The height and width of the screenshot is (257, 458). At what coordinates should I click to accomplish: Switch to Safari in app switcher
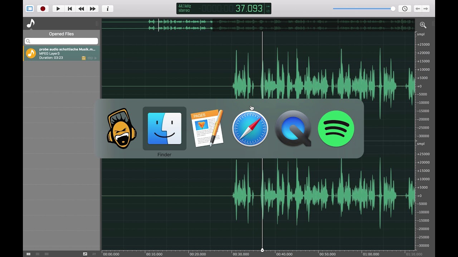pos(250,128)
